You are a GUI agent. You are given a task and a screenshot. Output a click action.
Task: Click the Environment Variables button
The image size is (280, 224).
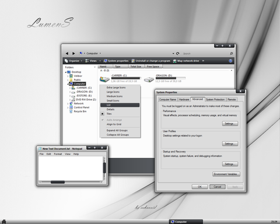[226, 174]
